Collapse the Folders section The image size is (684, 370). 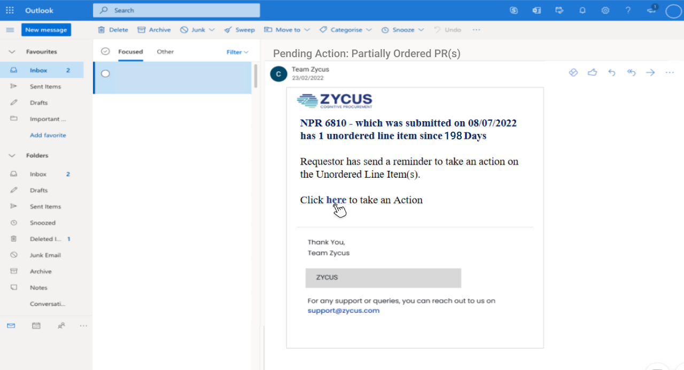[12, 155]
